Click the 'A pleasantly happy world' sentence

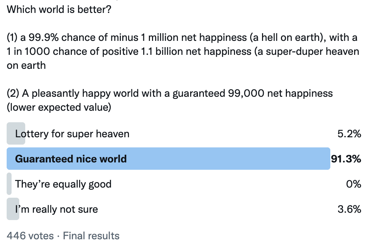tap(80, 93)
